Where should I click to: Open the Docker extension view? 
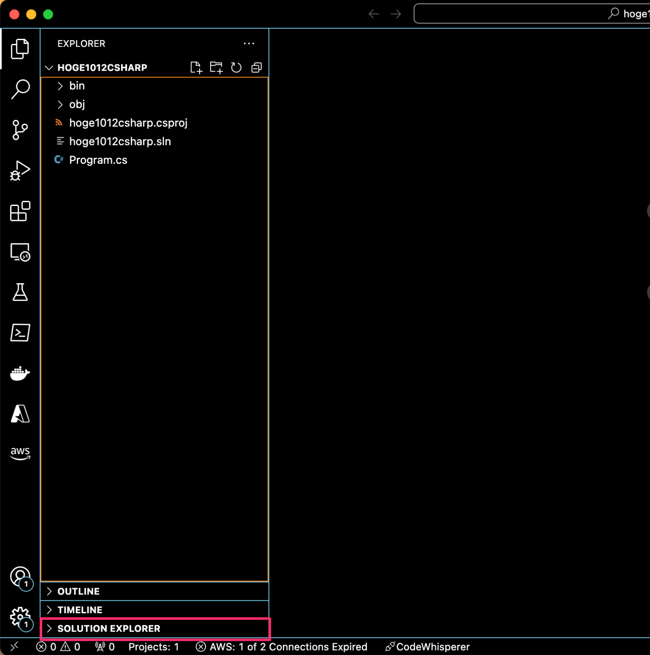20,374
